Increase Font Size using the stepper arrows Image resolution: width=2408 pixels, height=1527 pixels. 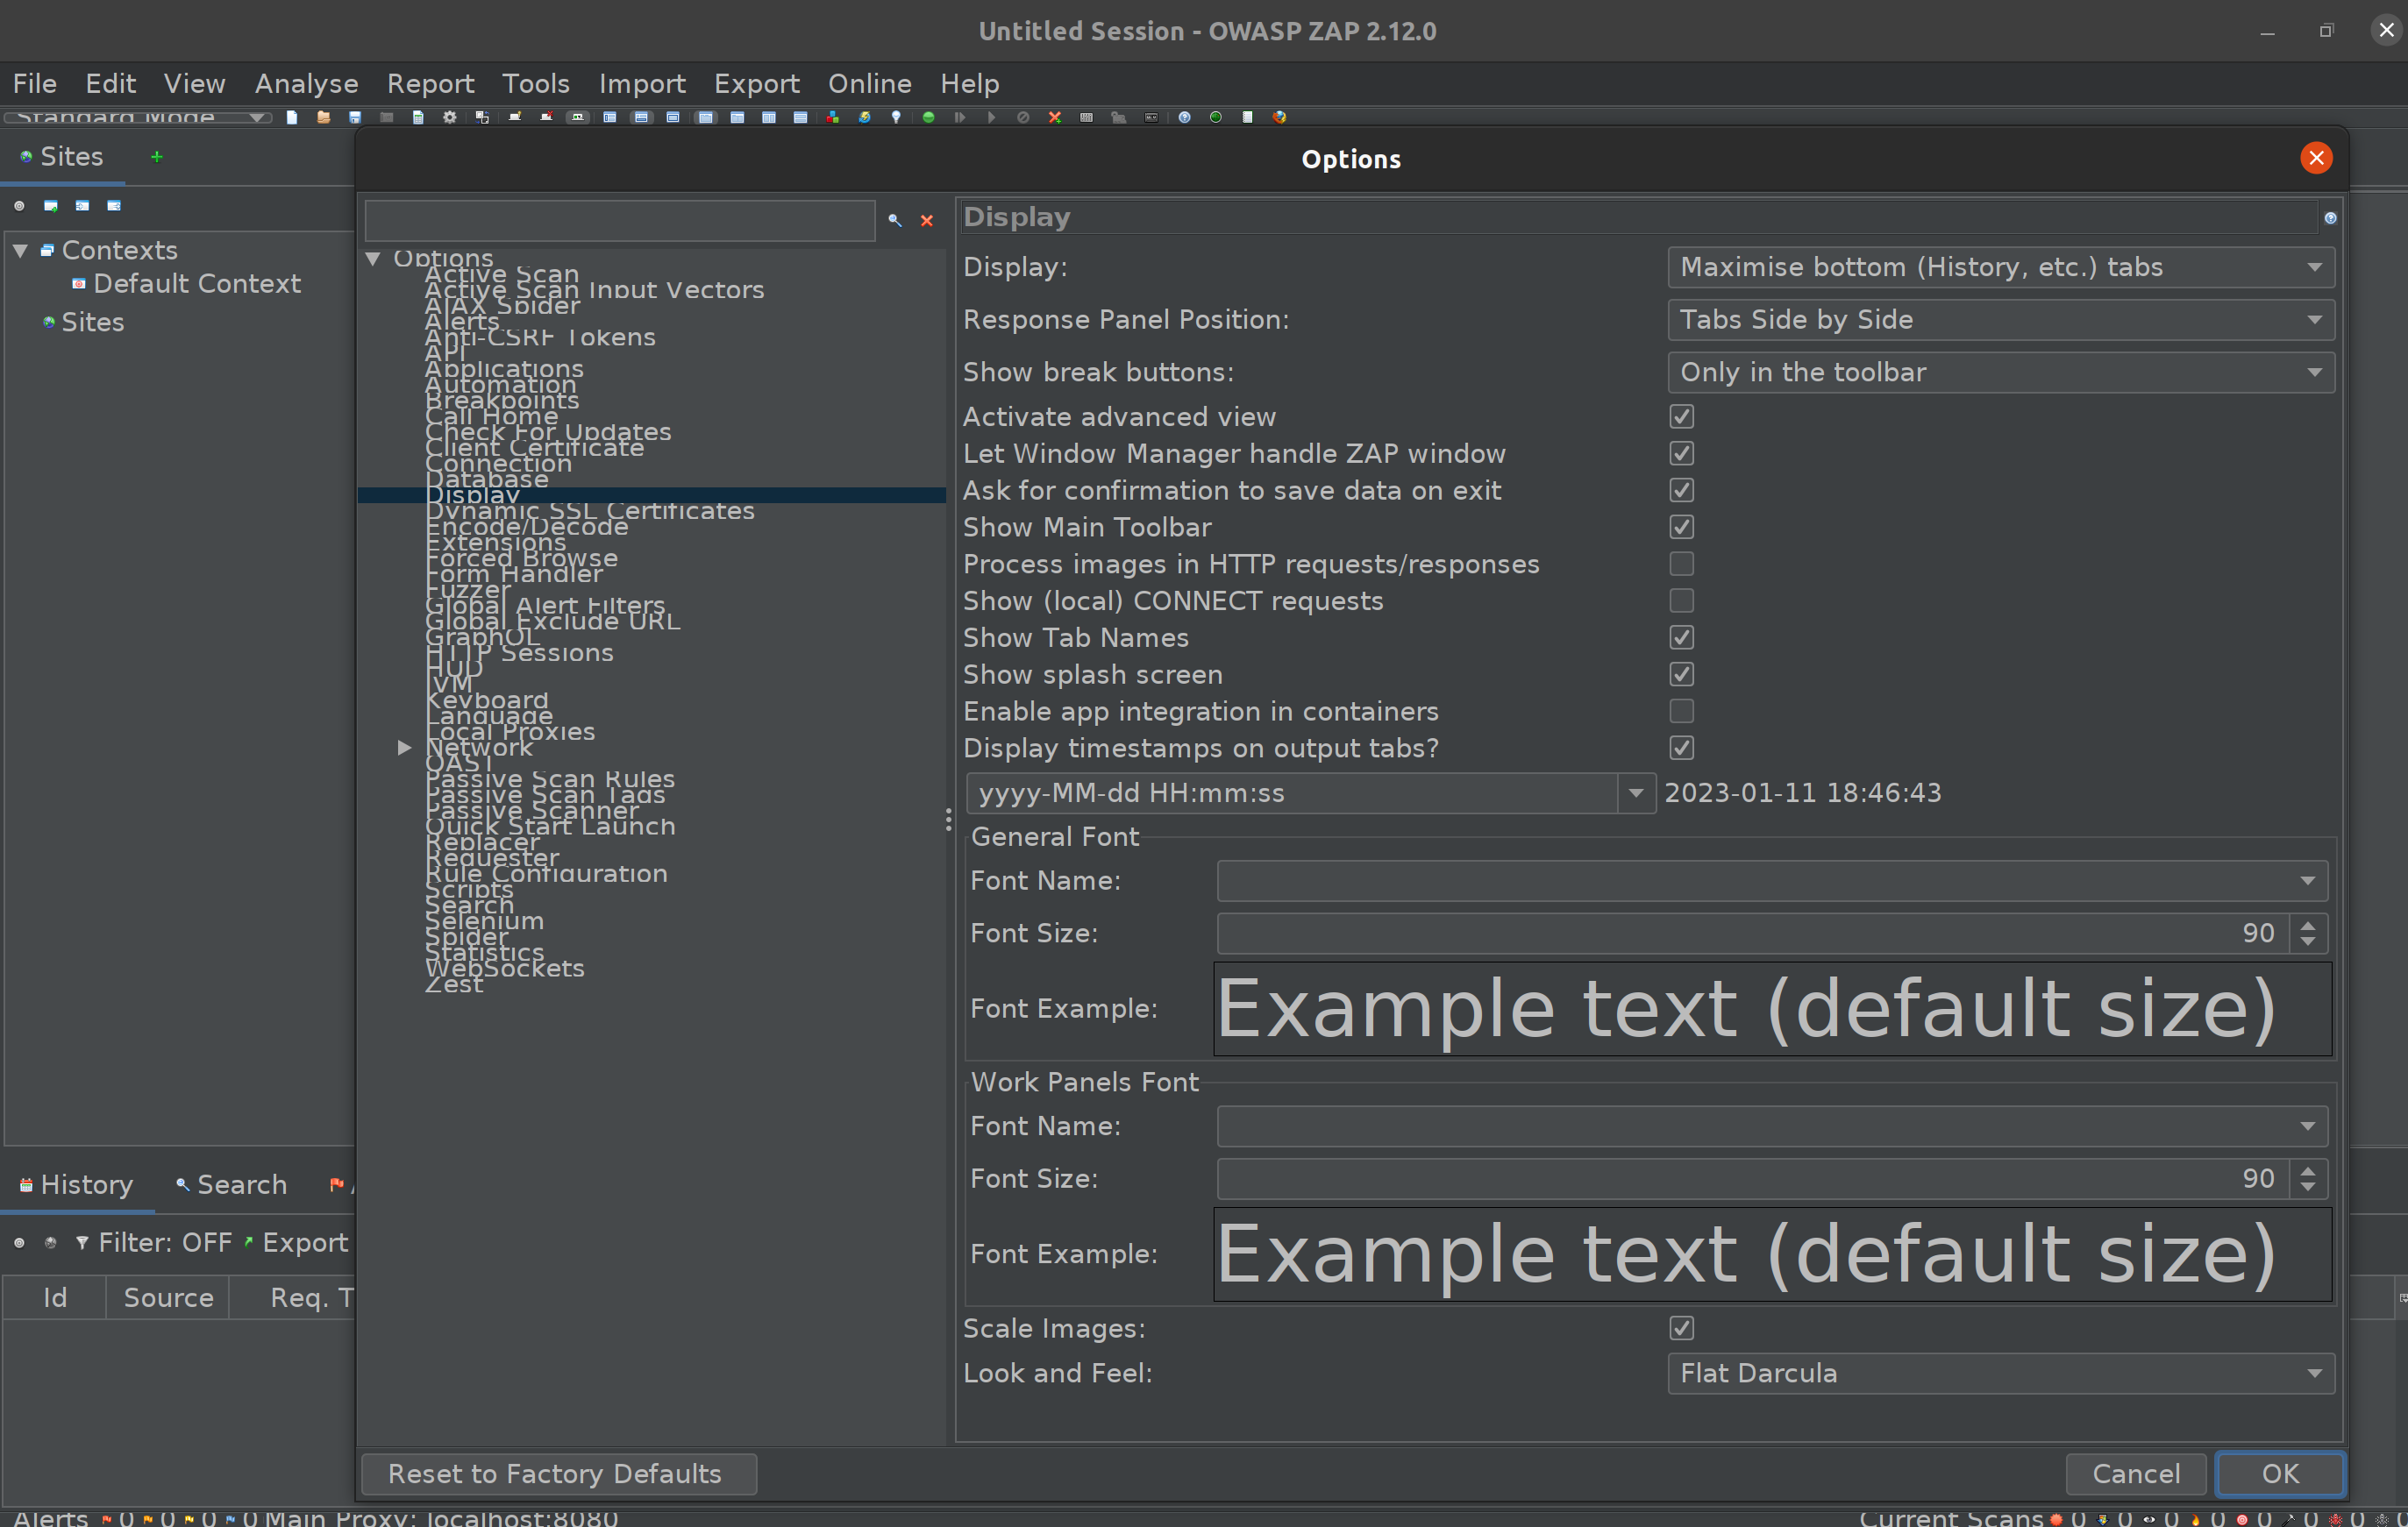[2308, 927]
